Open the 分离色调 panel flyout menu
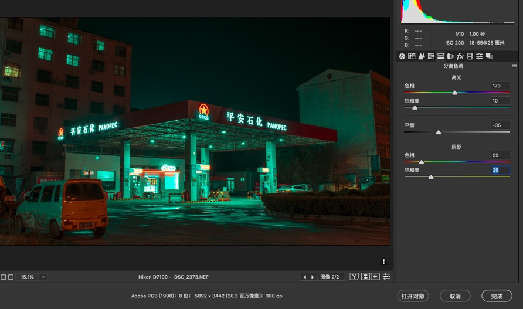This screenshot has width=523, height=309. pos(515,66)
